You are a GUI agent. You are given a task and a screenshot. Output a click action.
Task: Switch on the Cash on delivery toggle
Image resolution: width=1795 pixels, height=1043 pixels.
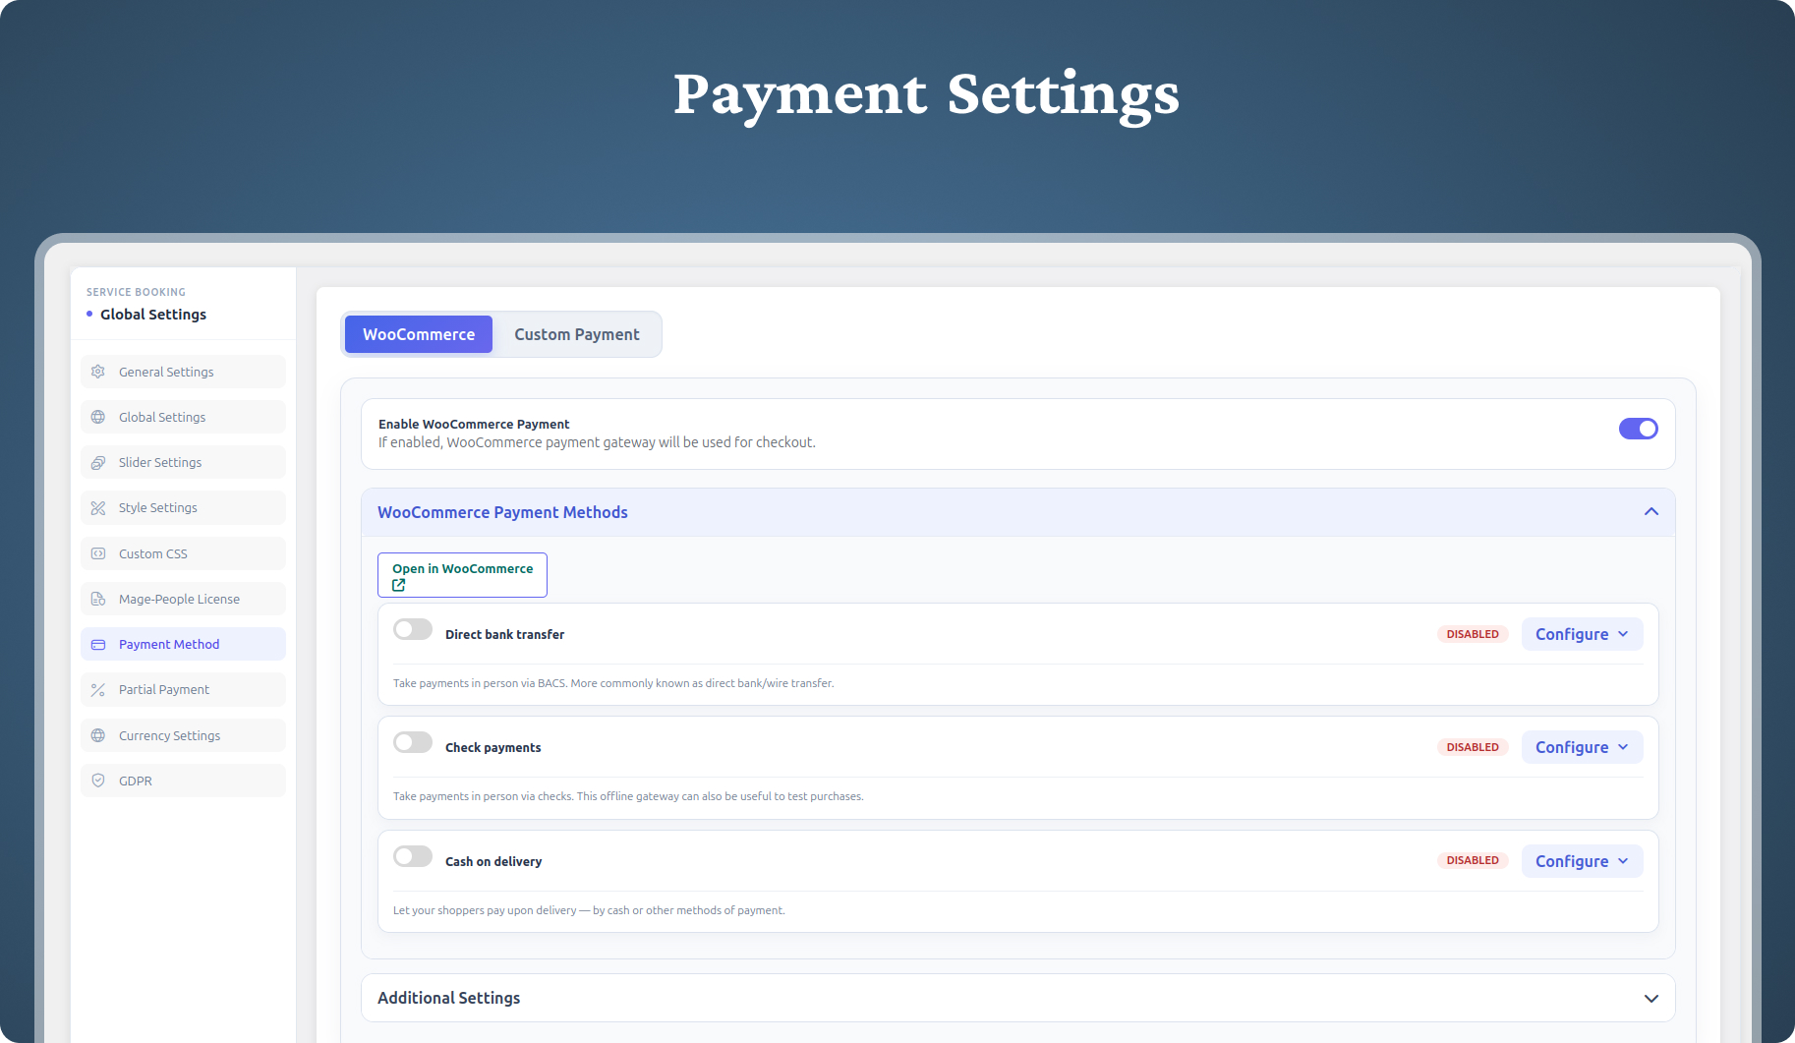pos(413,856)
